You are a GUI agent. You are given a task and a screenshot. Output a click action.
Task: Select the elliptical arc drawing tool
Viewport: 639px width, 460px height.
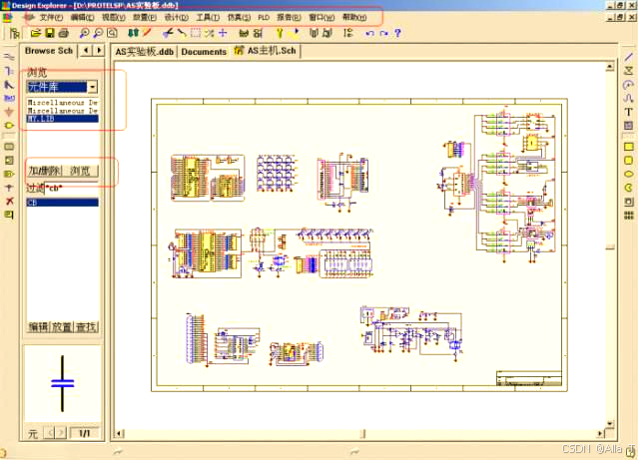tap(628, 85)
